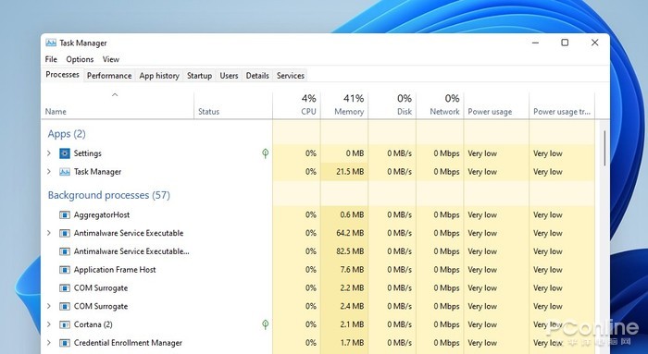
Task: Expand the Antimalware Service Executable entry
Action: point(49,233)
